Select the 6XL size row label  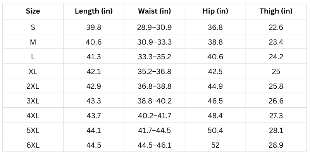coord(33,145)
